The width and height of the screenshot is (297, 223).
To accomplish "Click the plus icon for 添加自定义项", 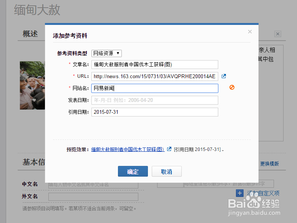I will (x=240, y=193).
